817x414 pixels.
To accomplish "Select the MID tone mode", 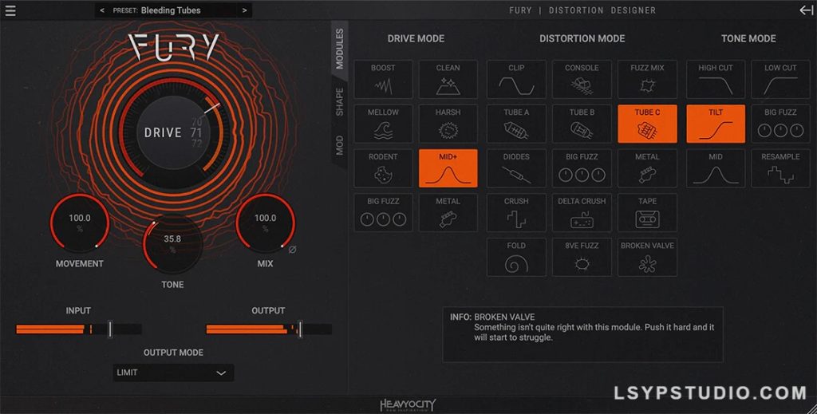I will pos(716,168).
